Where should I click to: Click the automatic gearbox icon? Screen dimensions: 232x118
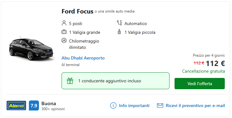click(x=119, y=23)
